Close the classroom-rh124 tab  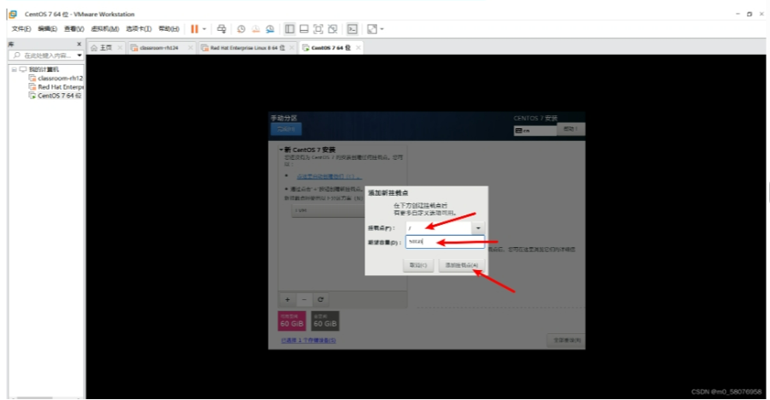[x=191, y=48]
